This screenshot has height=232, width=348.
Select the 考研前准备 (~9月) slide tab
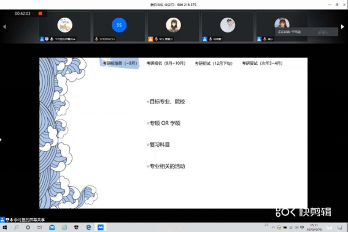[120, 63]
